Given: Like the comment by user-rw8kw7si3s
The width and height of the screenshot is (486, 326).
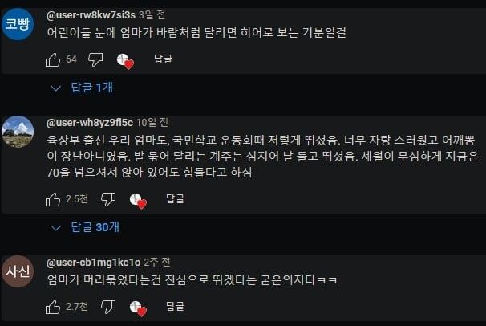Looking at the screenshot, I should coord(53,59).
